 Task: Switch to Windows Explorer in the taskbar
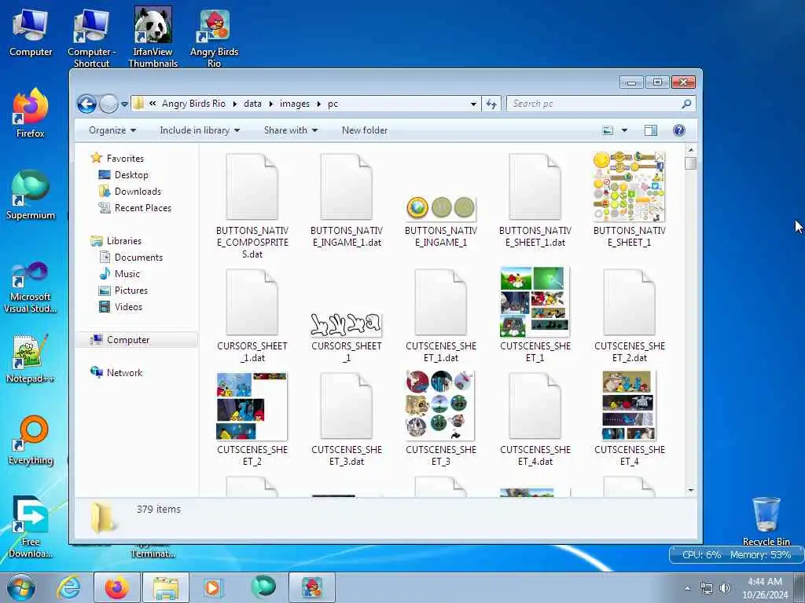pos(165,587)
